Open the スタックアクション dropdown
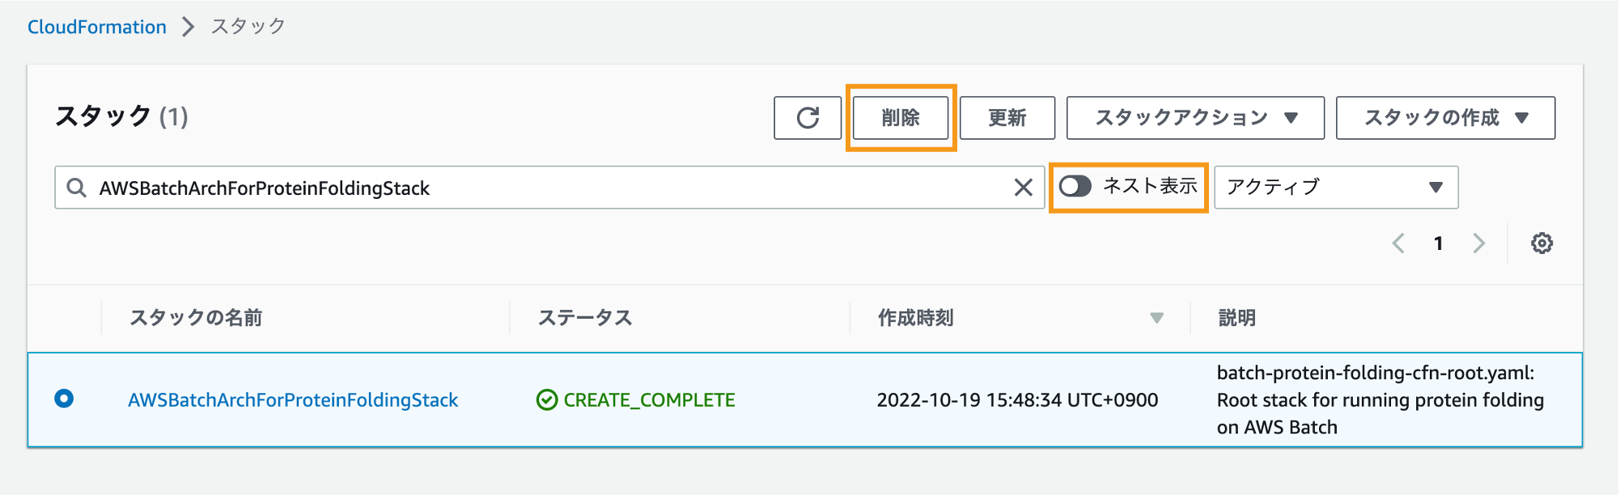The height and width of the screenshot is (495, 1620). click(1195, 118)
